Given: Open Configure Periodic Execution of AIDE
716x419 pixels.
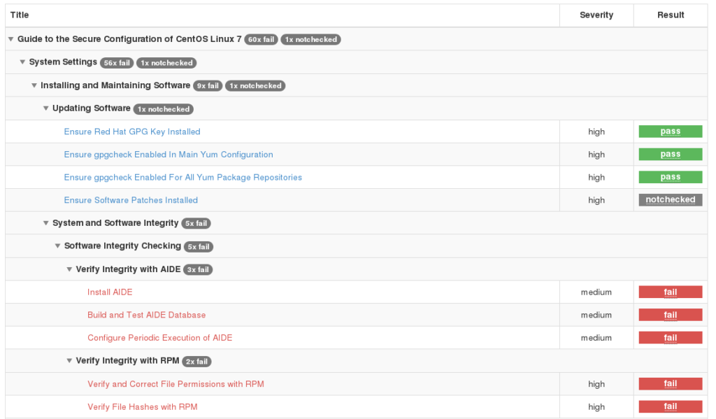Looking at the screenshot, I should point(160,338).
